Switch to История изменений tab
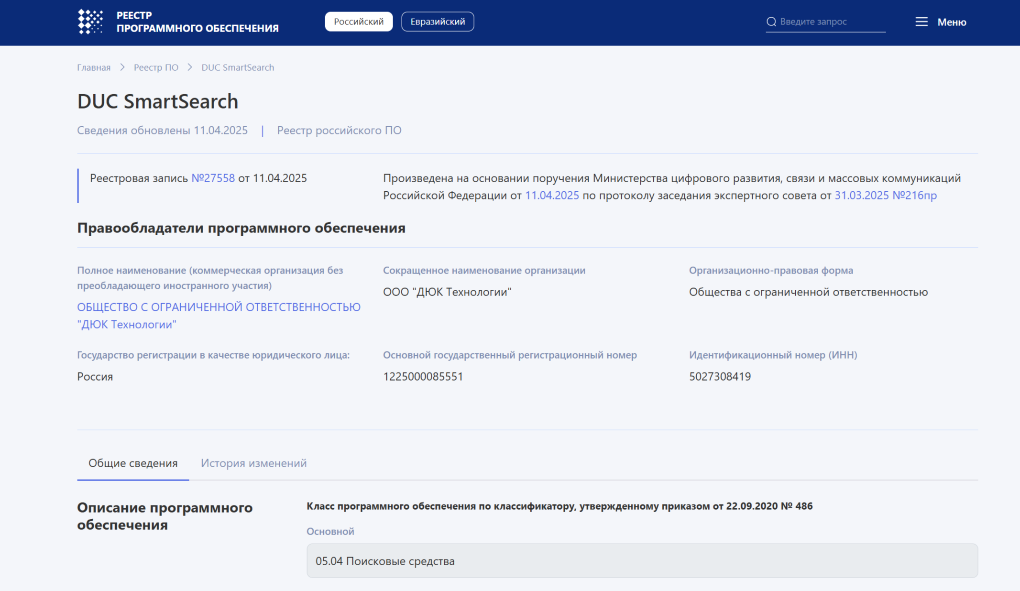Screen dimensions: 1020x591 [x=253, y=463]
